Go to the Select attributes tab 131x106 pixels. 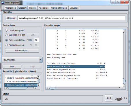[x=59, y=8]
